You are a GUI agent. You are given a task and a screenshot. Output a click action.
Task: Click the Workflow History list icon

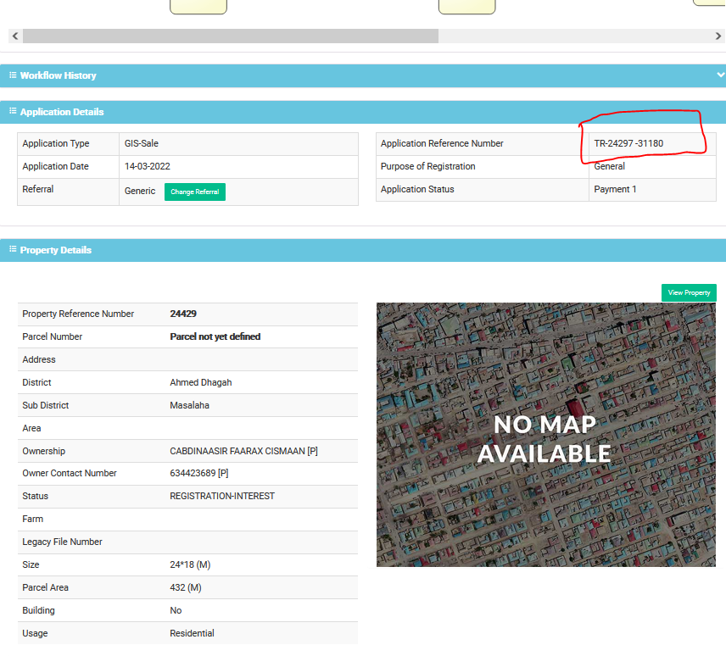[x=13, y=75]
